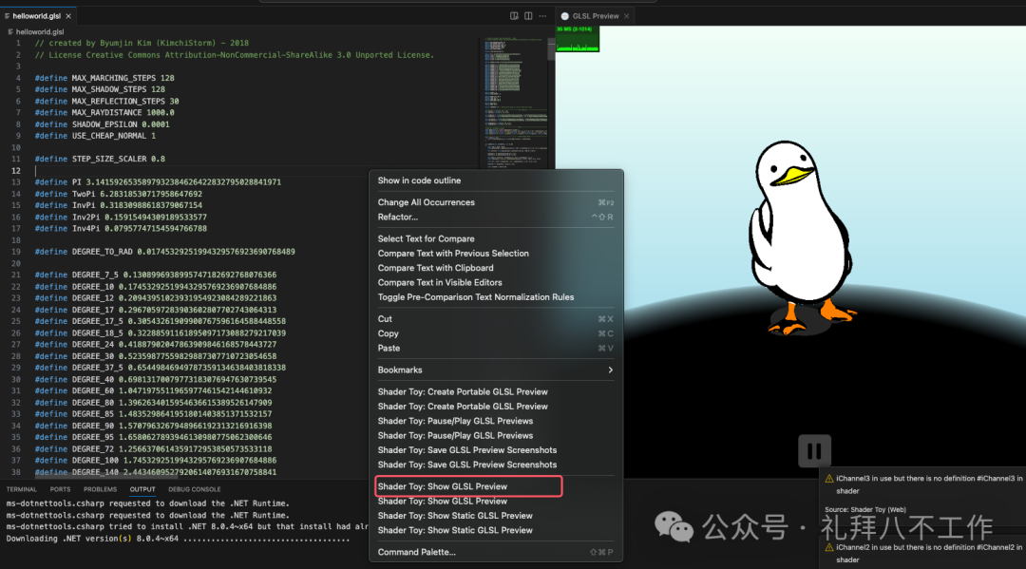The height and width of the screenshot is (569, 1026).
Task: Open Bookmarks in the context menu
Action: coord(495,370)
